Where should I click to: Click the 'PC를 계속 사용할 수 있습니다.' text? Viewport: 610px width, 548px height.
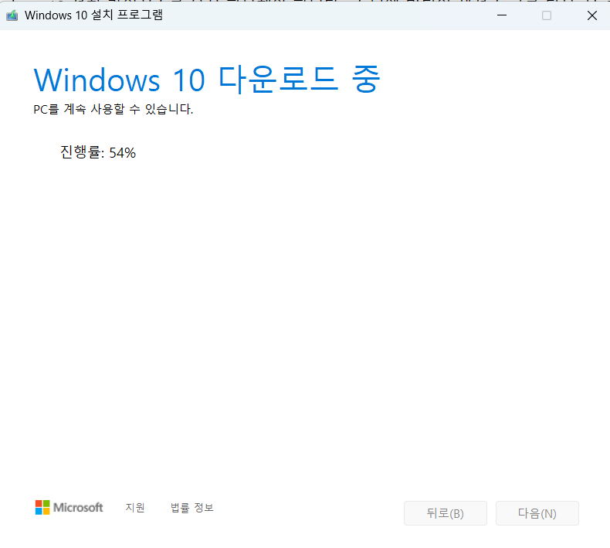coord(114,109)
